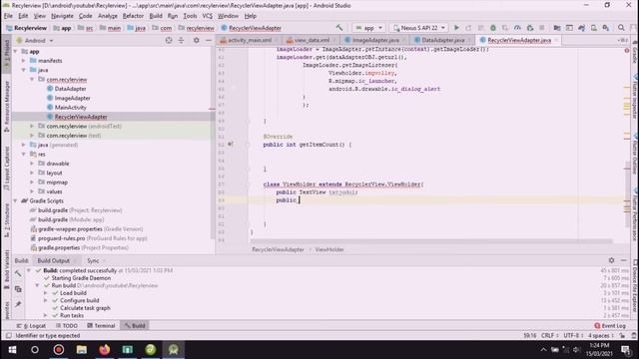
Task: Select the Sync tab in the Build panel
Action: click(x=93, y=260)
